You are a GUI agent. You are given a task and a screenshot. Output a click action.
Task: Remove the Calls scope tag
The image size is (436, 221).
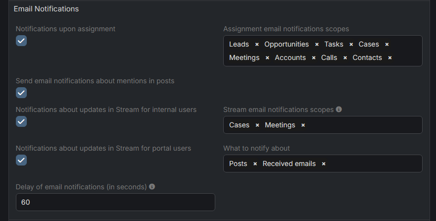coord(345,58)
